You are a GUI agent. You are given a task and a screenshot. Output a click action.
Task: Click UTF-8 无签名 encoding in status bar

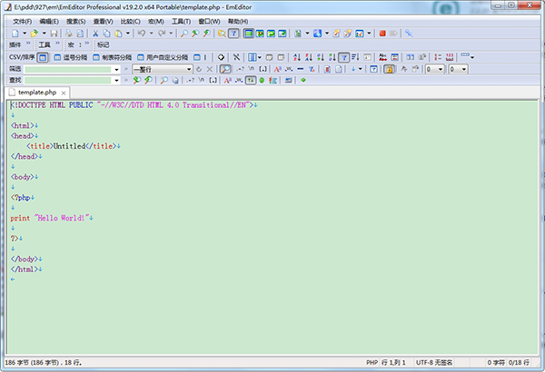click(x=438, y=362)
